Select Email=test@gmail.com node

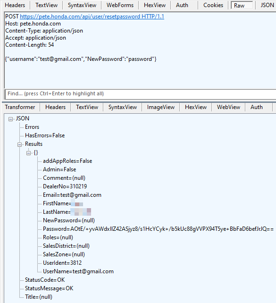[72, 195]
